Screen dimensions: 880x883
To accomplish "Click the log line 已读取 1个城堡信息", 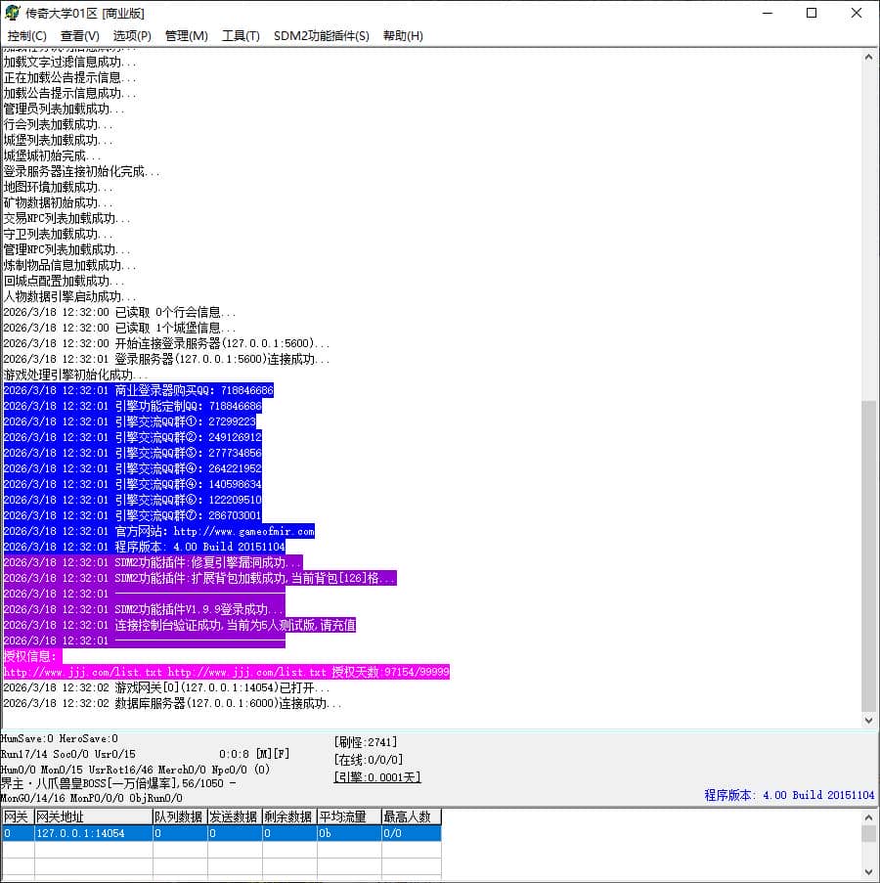I will 119,328.
